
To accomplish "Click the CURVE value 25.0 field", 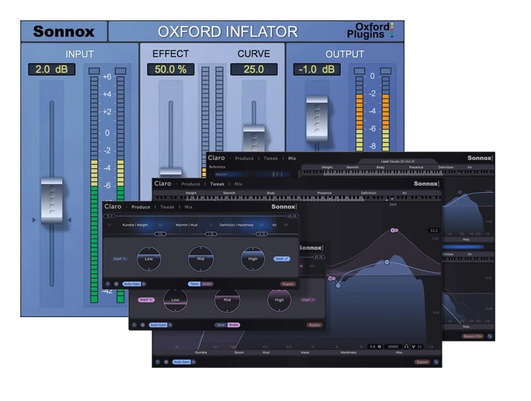I will [x=254, y=70].
